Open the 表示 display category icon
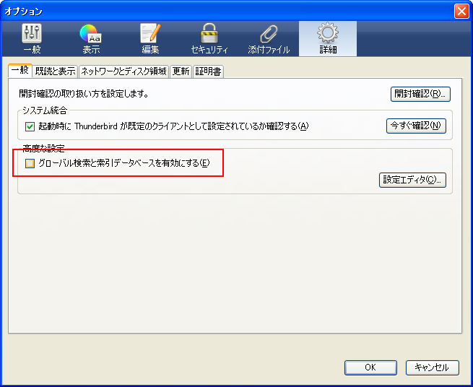 (x=91, y=38)
